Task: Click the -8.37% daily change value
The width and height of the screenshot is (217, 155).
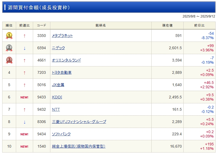Action: (x=207, y=38)
